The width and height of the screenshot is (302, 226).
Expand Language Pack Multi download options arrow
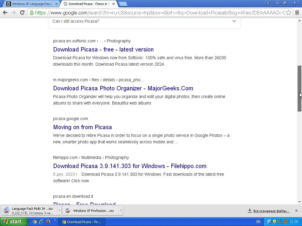point(59,210)
